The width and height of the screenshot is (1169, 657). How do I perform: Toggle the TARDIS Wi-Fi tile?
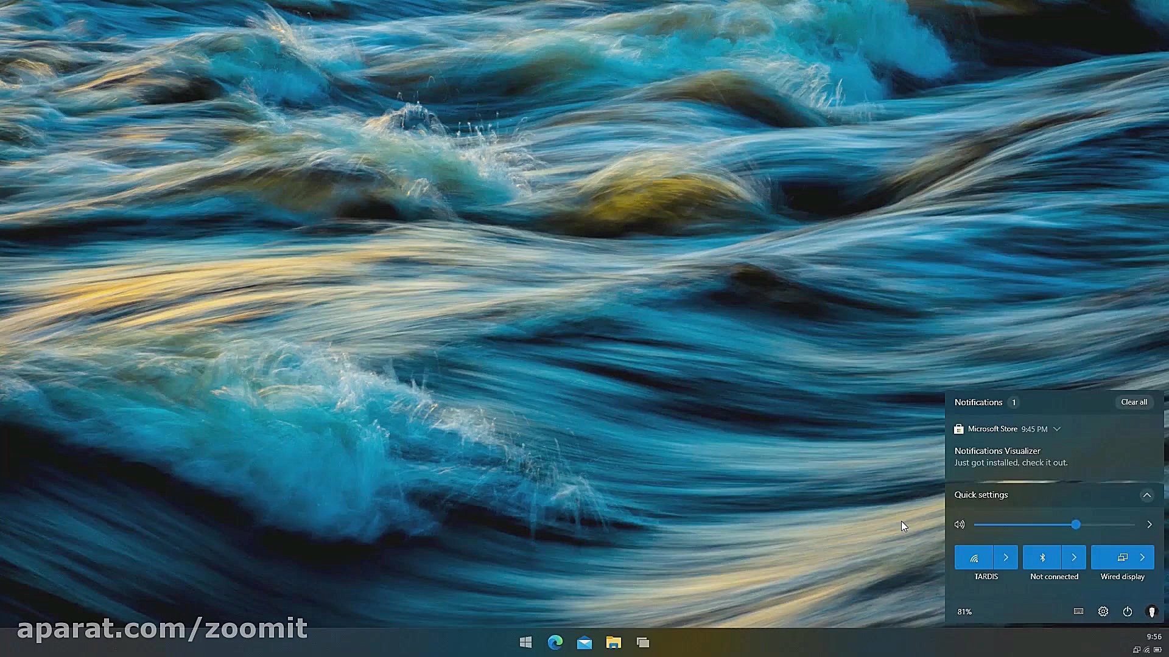(974, 557)
